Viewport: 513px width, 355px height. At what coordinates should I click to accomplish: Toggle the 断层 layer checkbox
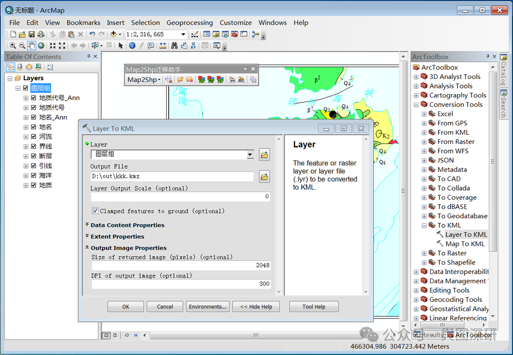click(x=33, y=156)
